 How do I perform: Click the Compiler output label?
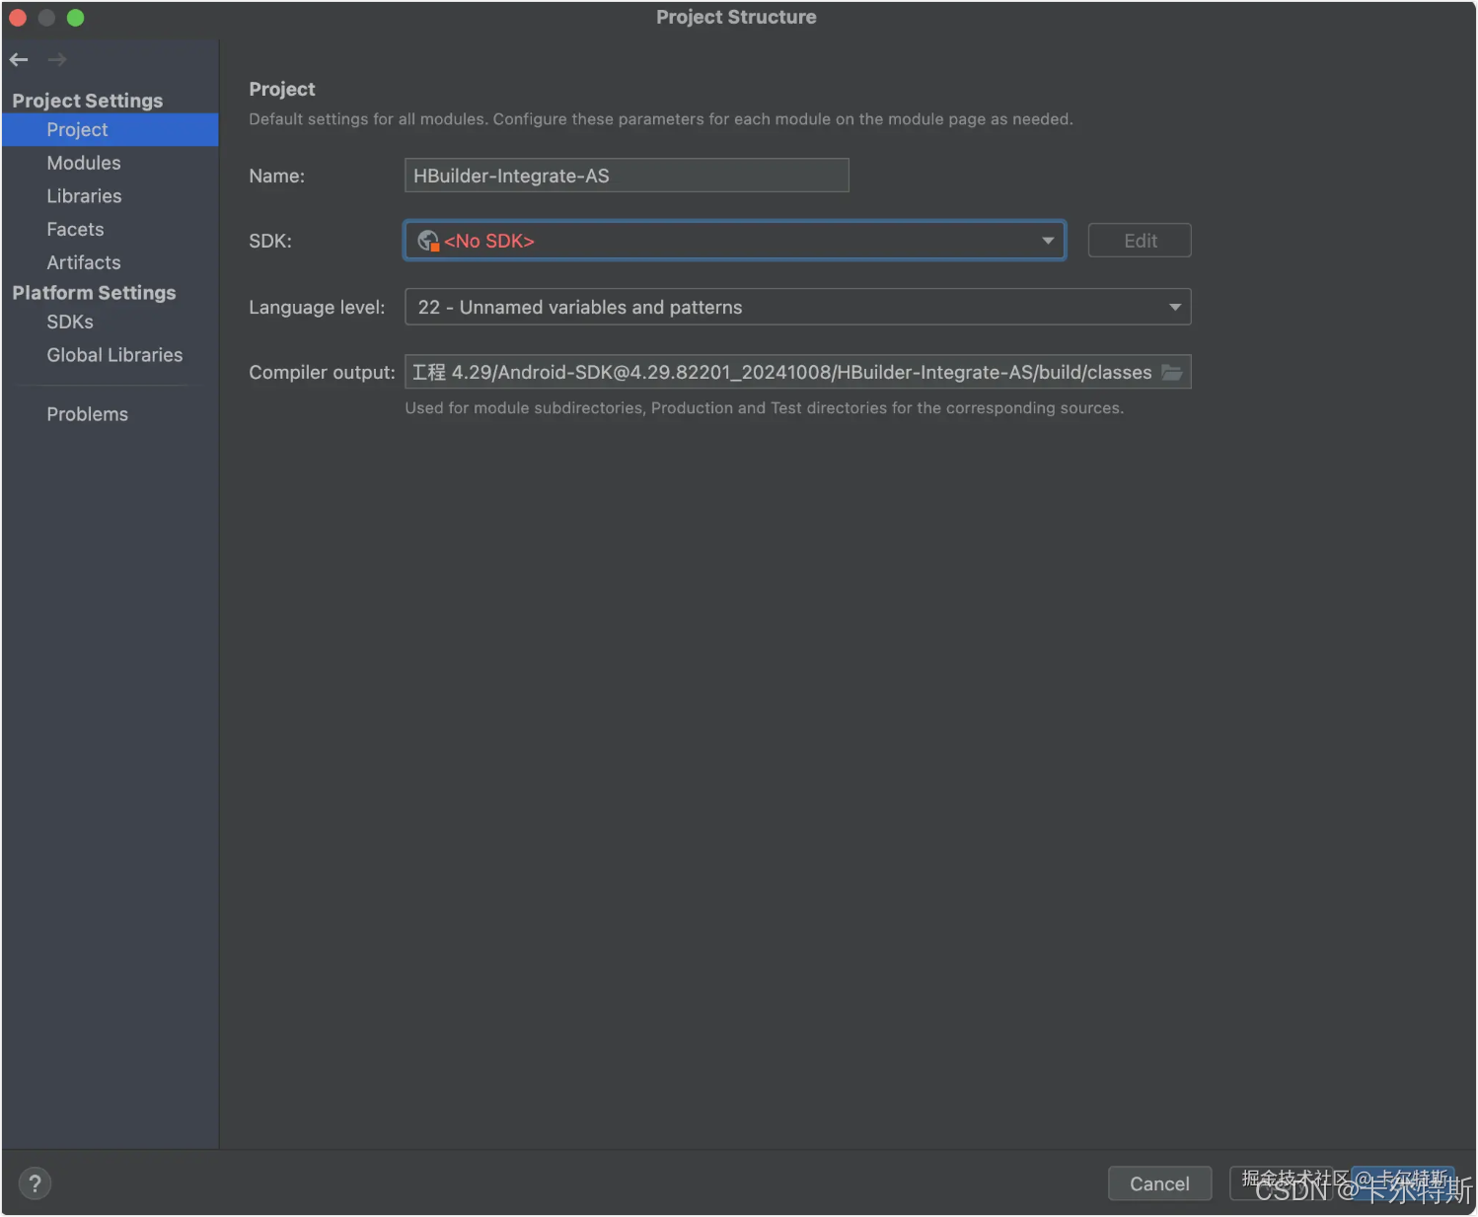(x=322, y=372)
